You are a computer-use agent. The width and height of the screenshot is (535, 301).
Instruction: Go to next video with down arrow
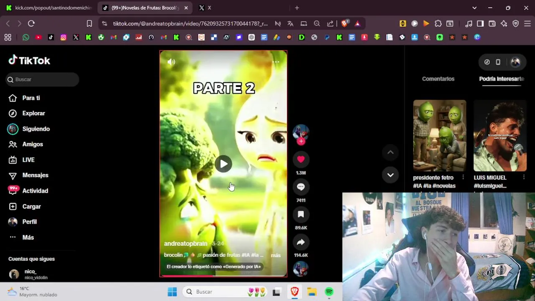(390, 175)
